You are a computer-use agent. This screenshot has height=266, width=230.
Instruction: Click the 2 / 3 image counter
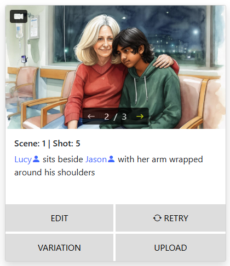(x=116, y=116)
